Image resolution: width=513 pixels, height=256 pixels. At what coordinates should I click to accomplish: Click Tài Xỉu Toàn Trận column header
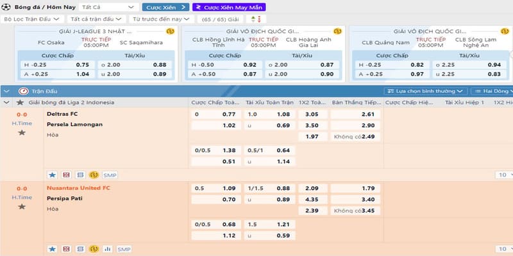(x=269, y=102)
